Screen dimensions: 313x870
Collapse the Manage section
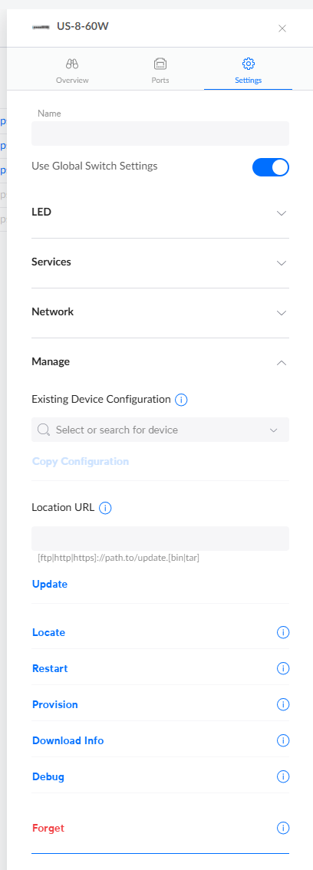pos(160,362)
